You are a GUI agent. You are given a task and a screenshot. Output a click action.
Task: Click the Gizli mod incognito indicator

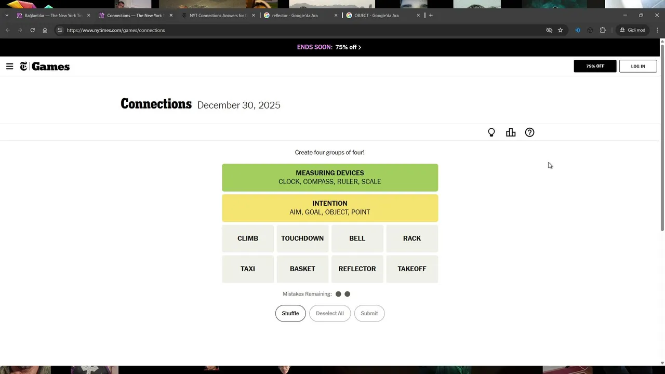coord(632,30)
